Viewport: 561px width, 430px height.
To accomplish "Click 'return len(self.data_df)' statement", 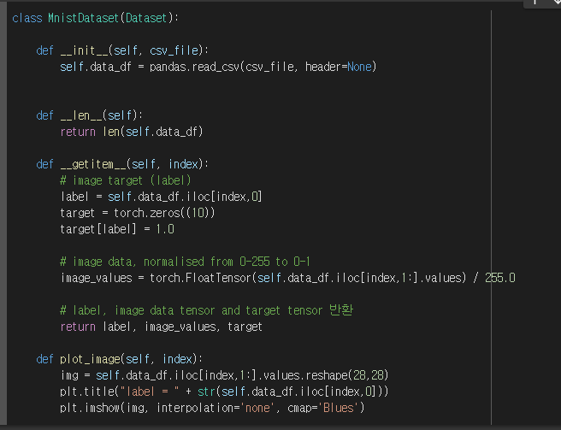I will (132, 132).
